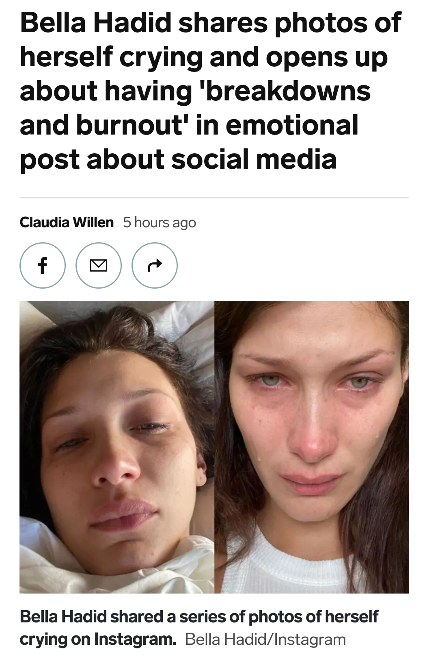Screen dimensions: 425x672
Task: Open Claudia Willen's author page
Action: pyautogui.click(x=67, y=222)
